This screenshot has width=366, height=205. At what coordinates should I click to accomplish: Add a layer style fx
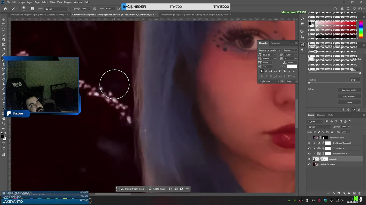click(334, 193)
